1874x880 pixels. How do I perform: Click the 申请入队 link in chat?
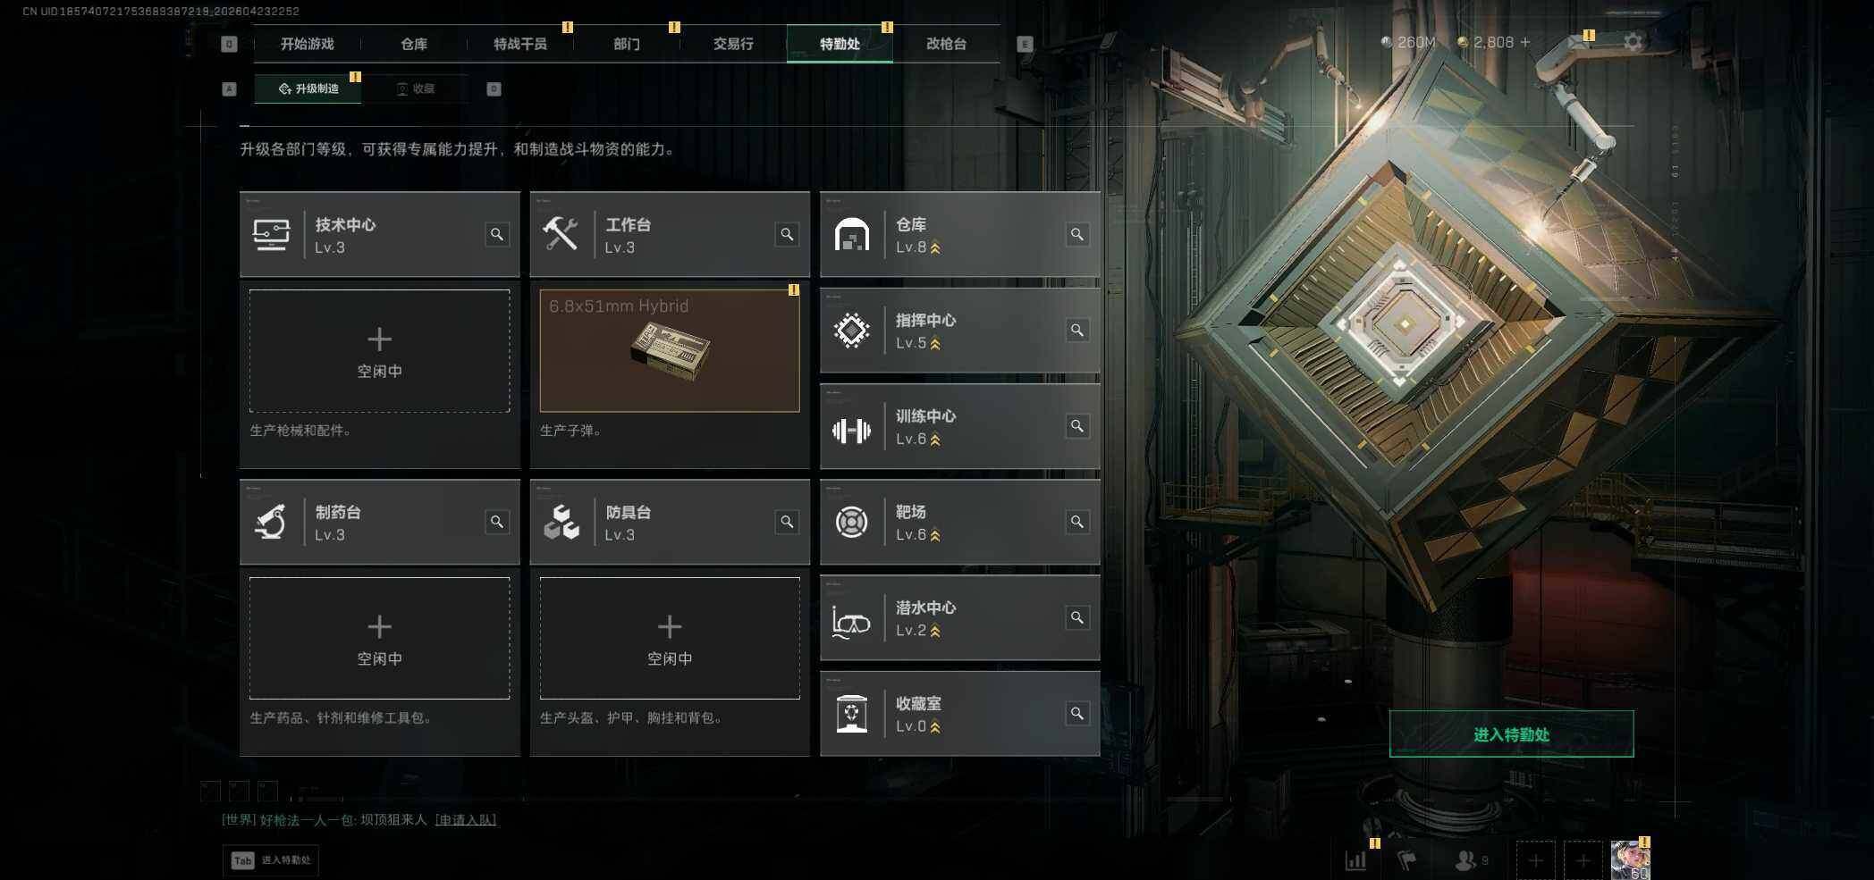pos(466,819)
